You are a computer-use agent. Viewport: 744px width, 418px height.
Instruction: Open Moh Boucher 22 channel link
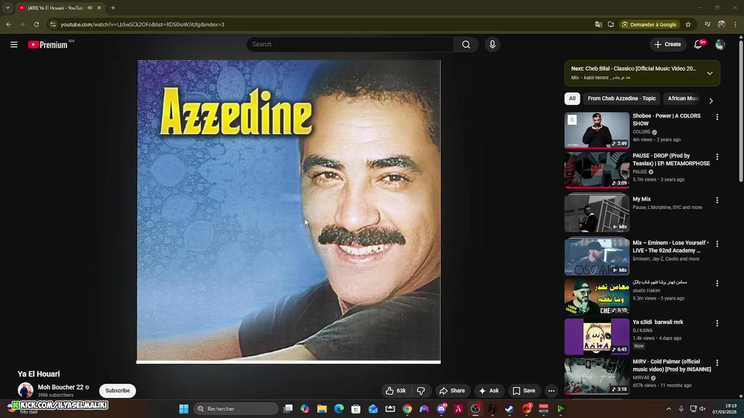click(x=60, y=387)
